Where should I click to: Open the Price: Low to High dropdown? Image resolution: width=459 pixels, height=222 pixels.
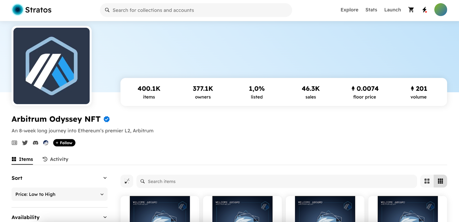pyautogui.click(x=59, y=194)
